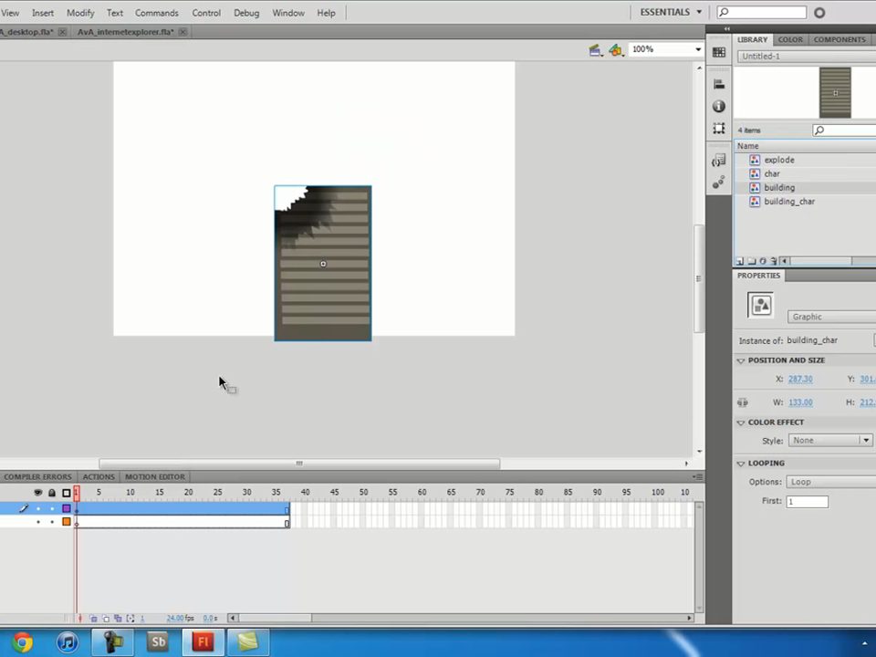Switch to the Motion Editor tab
Screen dimensions: 876x657
click(x=155, y=477)
